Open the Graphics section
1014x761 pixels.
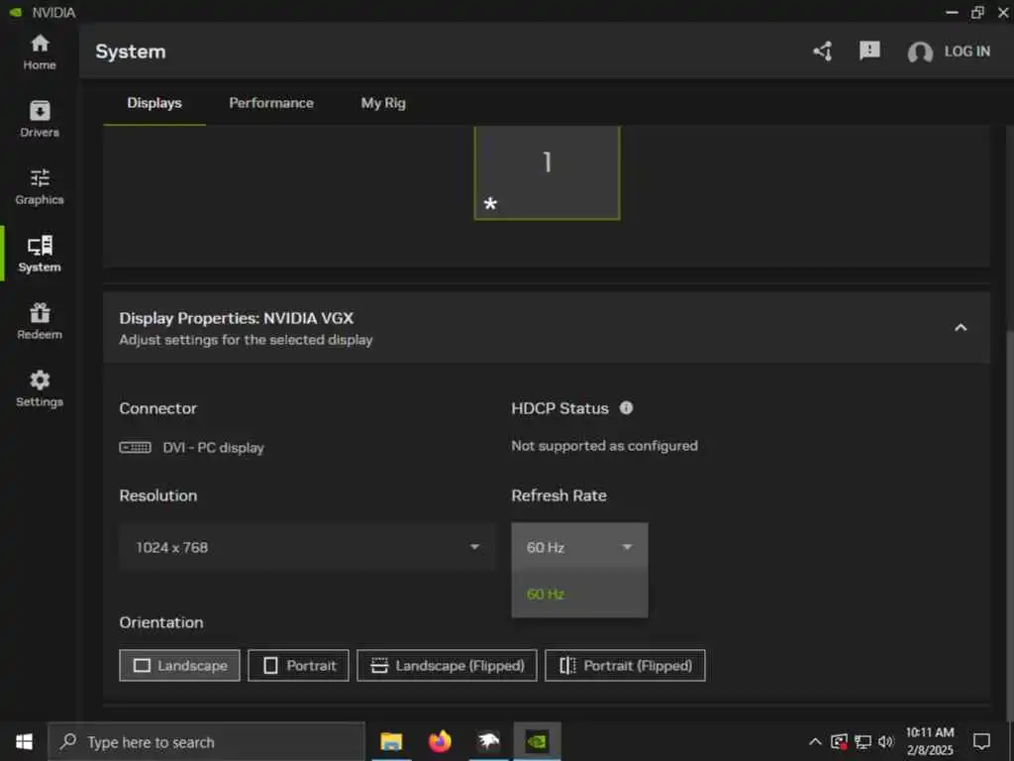[40, 187]
